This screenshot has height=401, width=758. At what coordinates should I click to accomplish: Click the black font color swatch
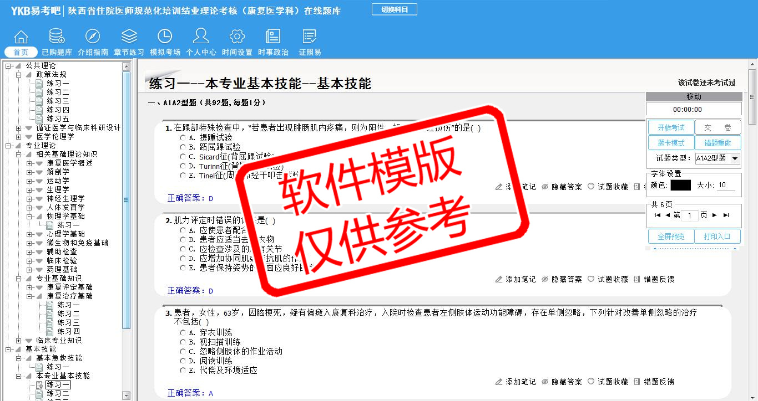[680, 186]
